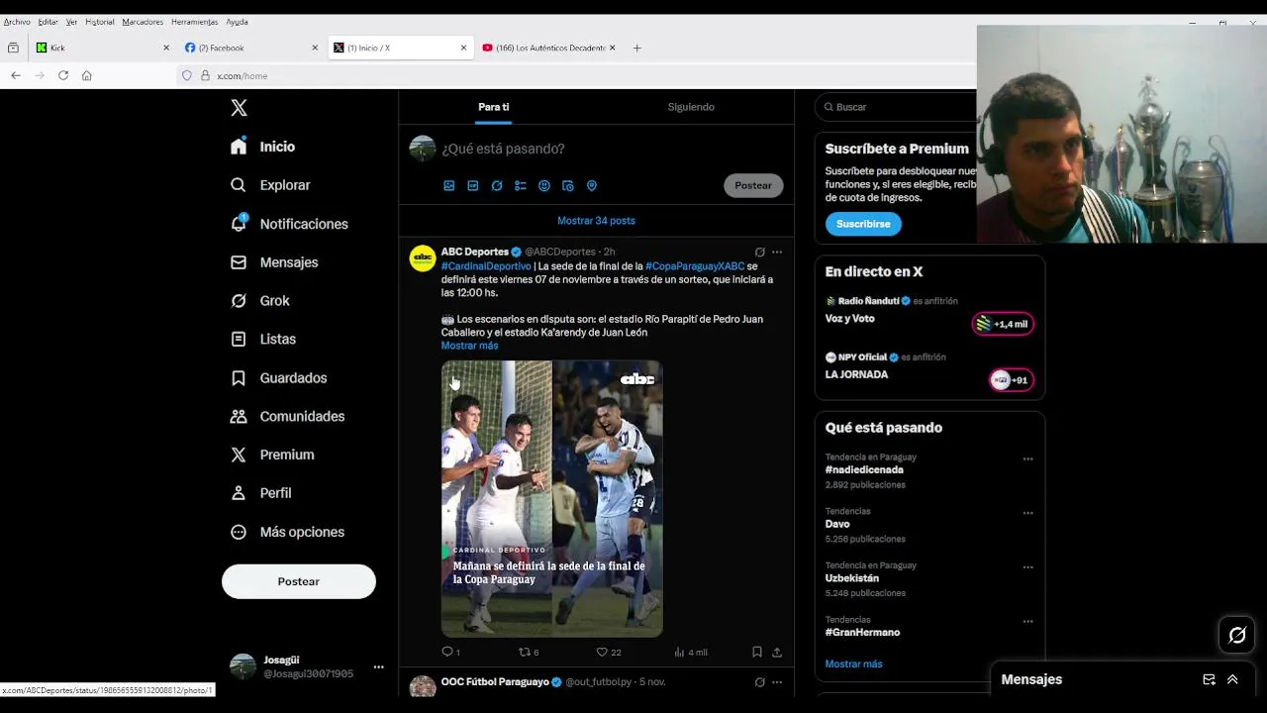Switch to Los Auténticos Decadentes tab
Screen dimensions: 1267x713
click(x=548, y=48)
